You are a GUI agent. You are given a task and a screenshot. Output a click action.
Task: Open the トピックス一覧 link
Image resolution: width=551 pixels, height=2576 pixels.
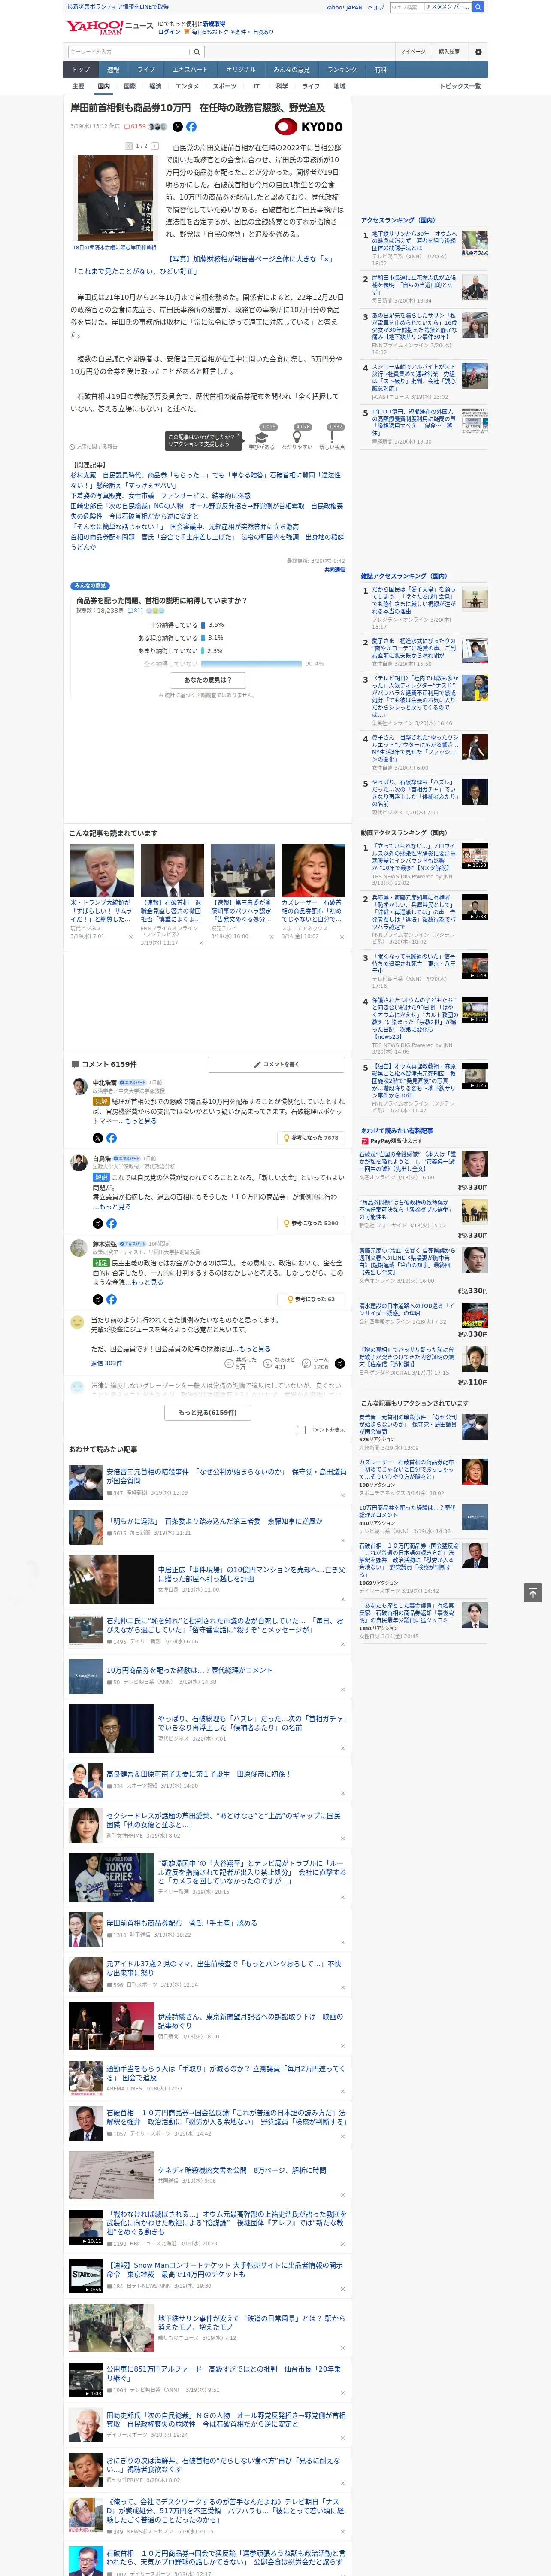[x=460, y=86]
